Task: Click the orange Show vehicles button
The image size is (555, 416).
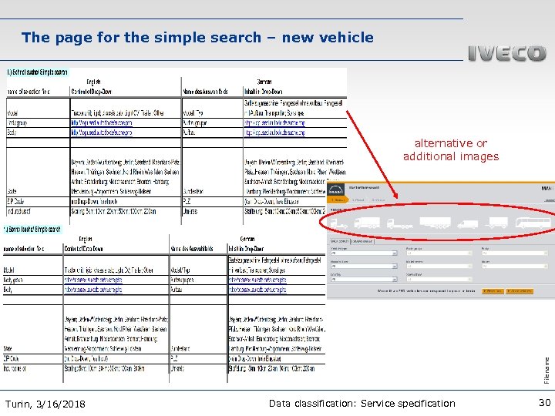Action: (520, 291)
